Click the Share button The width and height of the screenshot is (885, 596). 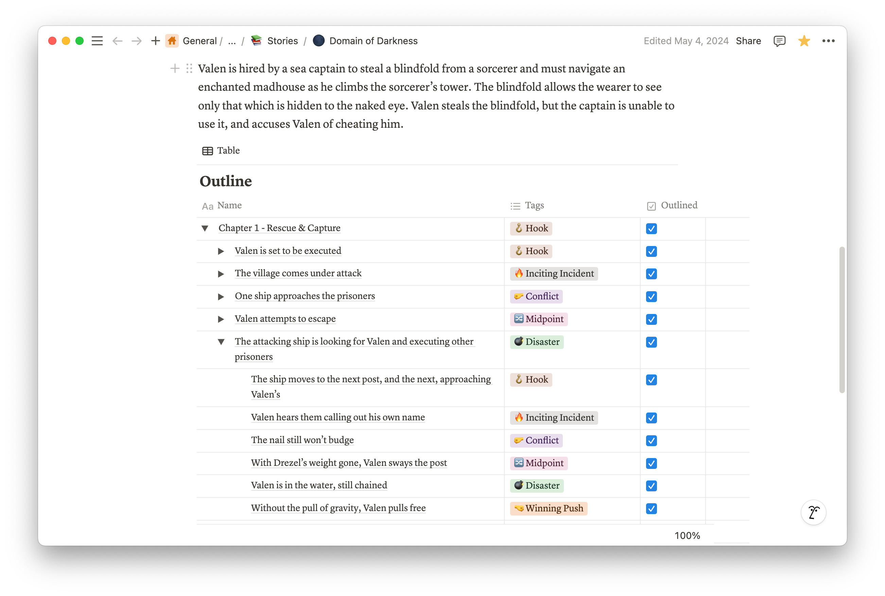pyautogui.click(x=748, y=41)
